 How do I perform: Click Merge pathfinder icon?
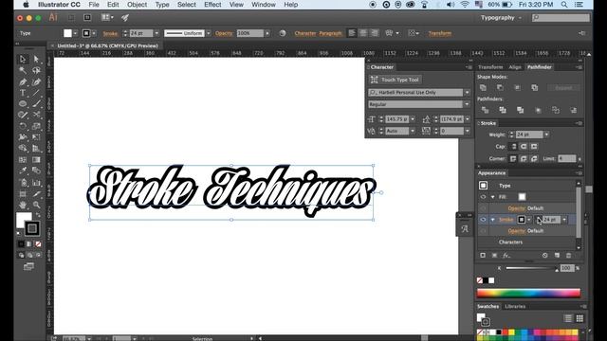coord(521,110)
